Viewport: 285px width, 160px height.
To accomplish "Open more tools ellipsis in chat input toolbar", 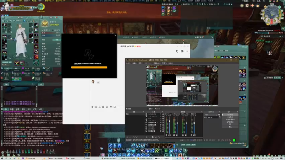I will pos(118,107).
